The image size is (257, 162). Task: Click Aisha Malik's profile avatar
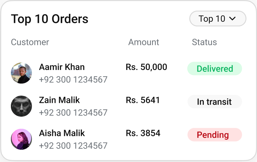(x=21, y=139)
